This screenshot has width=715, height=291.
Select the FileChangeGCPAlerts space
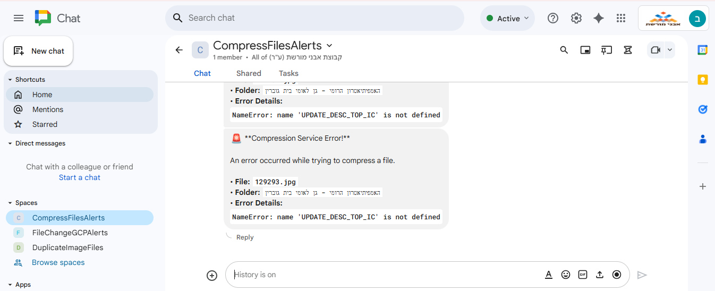coord(70,233)
